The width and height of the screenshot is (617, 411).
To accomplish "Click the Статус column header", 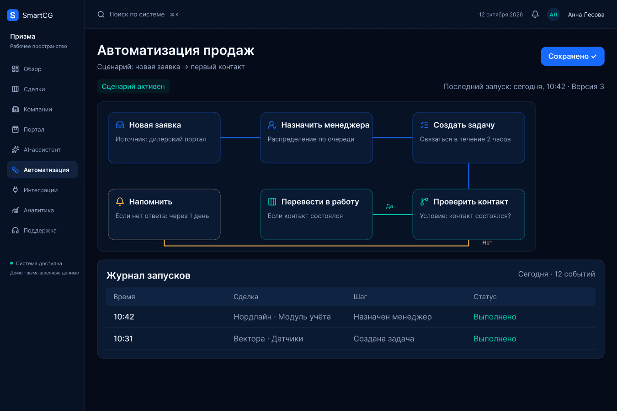I will pyautogui.click(x=485, y=297).
